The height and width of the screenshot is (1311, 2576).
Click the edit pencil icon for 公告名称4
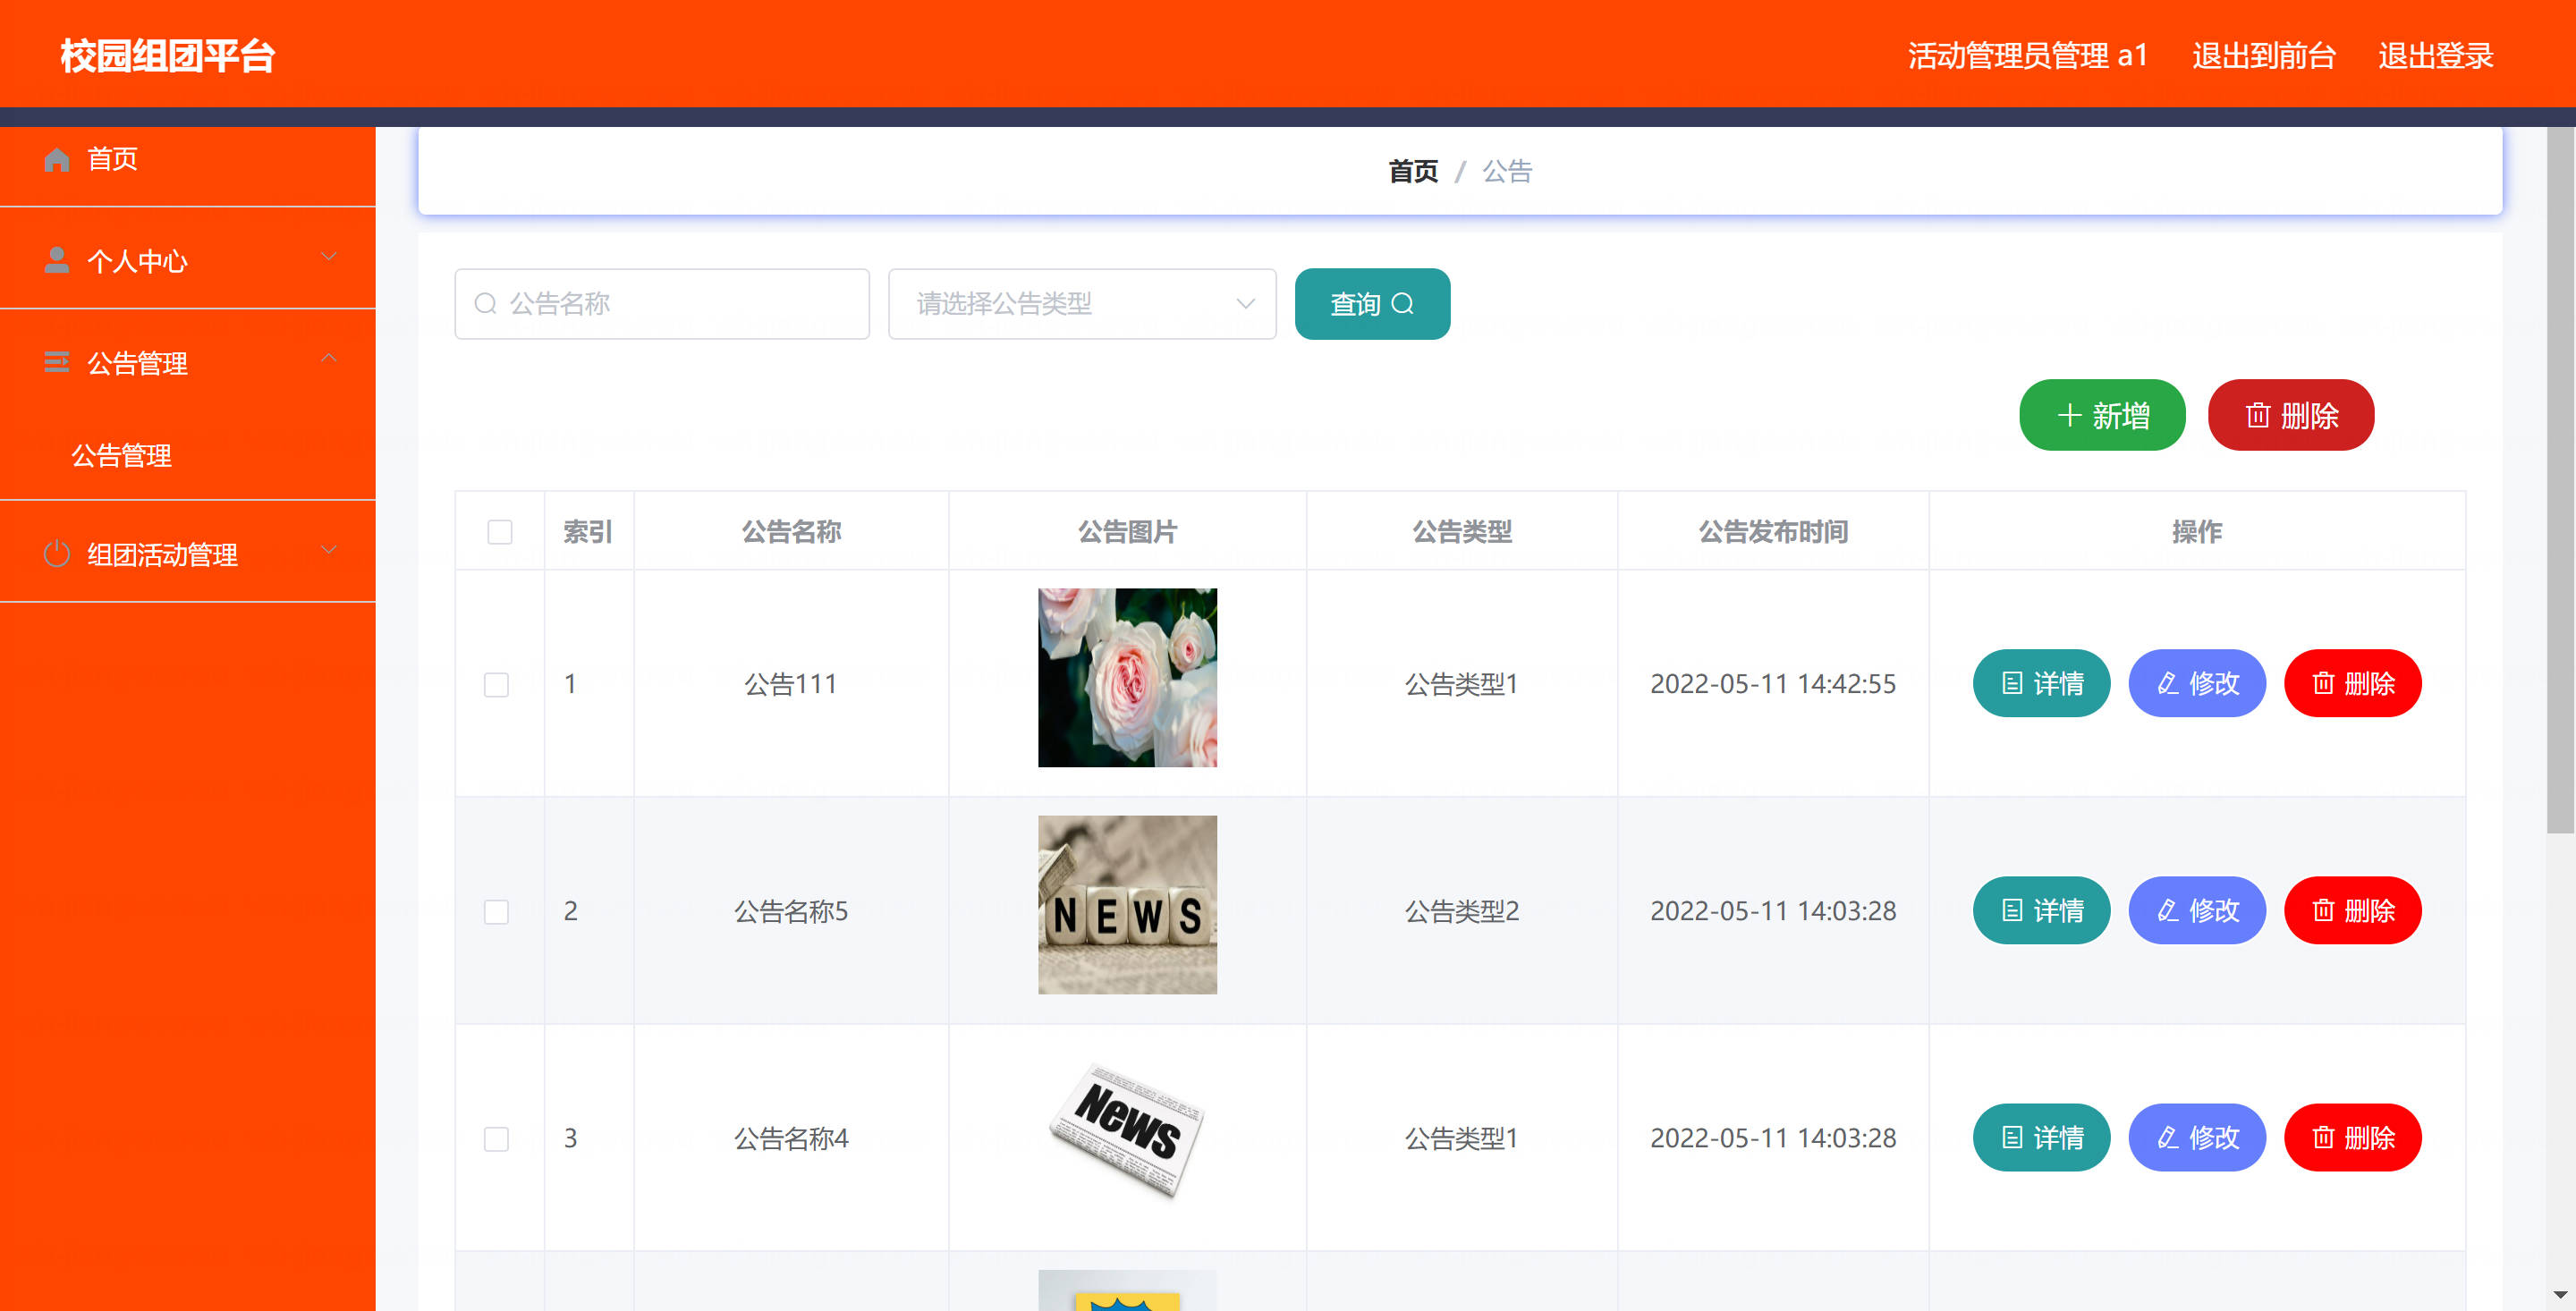click(2168, 1138)
